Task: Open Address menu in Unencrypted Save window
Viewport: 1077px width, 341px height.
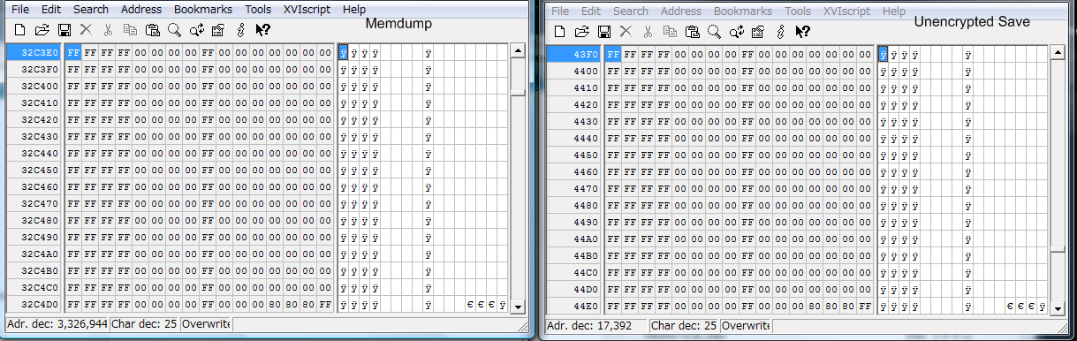Action: point(681,11)
